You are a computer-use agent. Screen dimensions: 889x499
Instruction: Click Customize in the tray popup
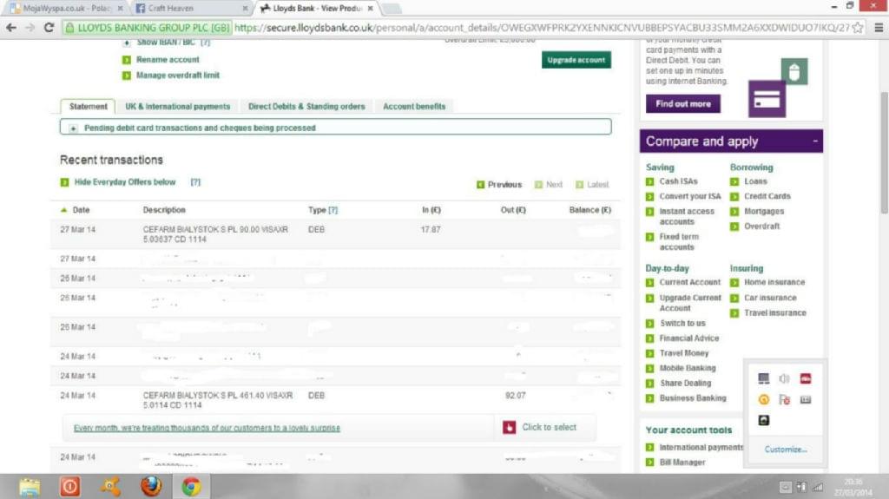pos(785,450)
